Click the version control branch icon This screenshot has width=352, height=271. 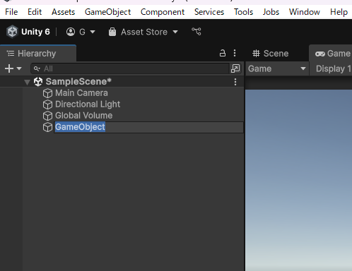(x=196, y=31)
